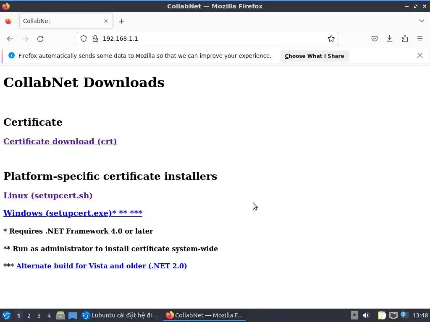Click Platform-specific certificate installers heading
Screen dimensions: 430x322
click(x=110, y=176)
